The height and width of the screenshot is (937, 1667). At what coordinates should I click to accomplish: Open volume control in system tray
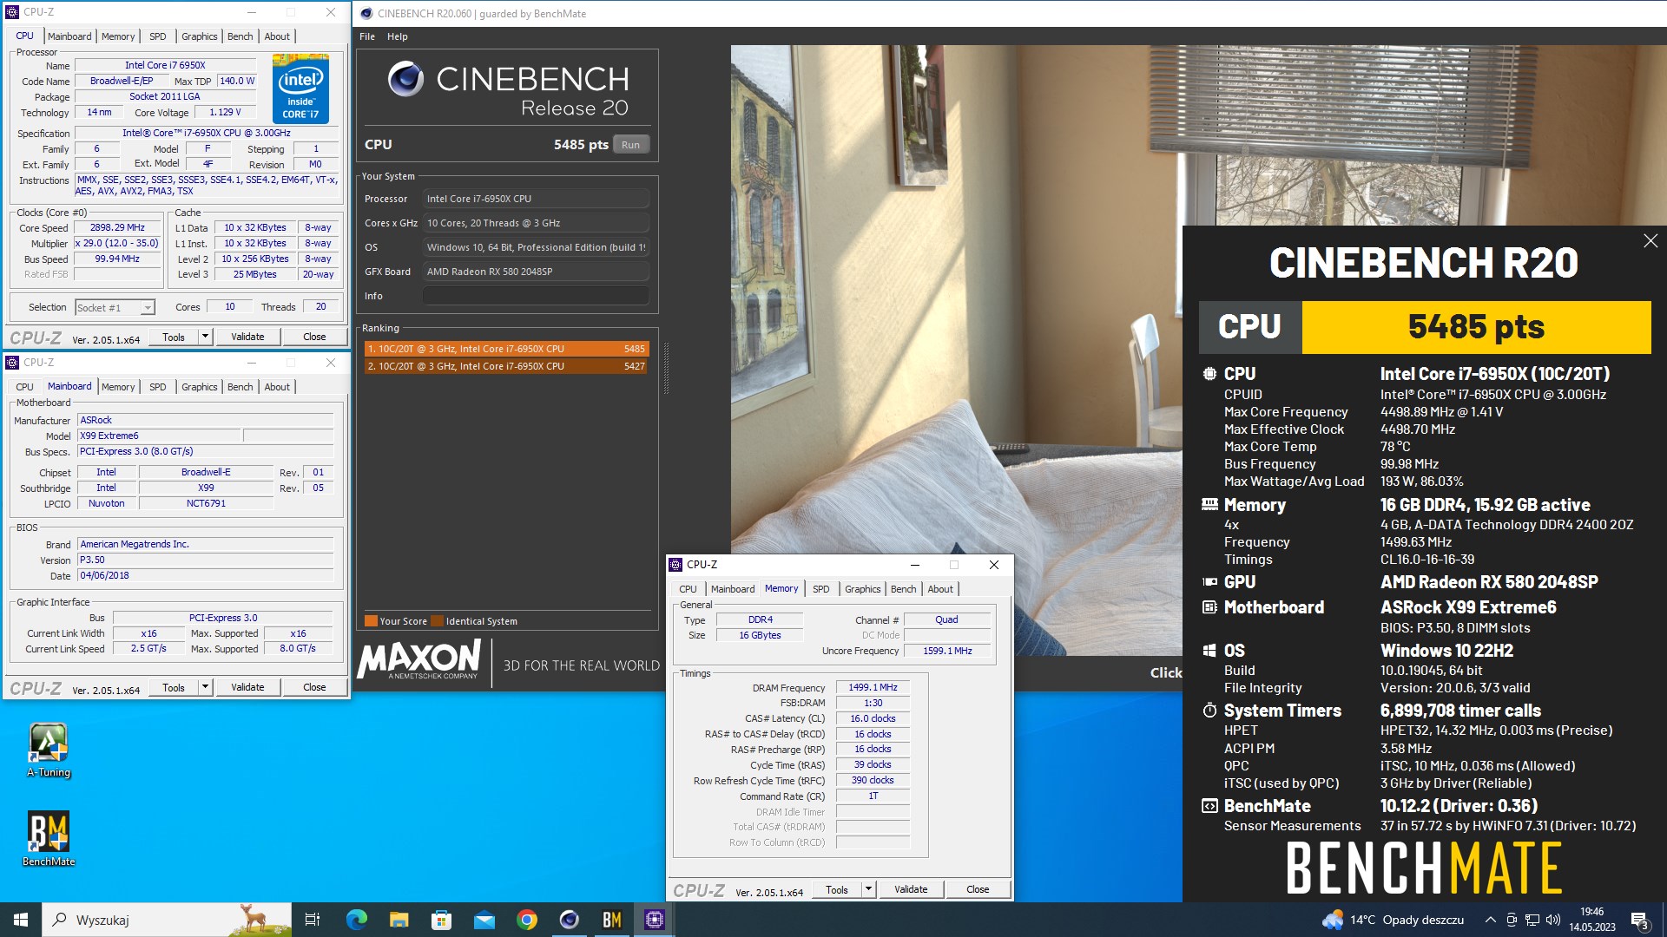tap(1553, 920)
